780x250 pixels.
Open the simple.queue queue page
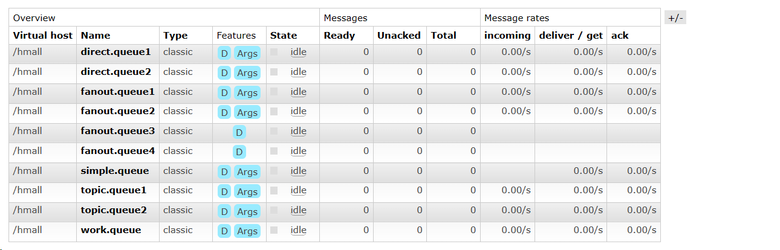114,171
